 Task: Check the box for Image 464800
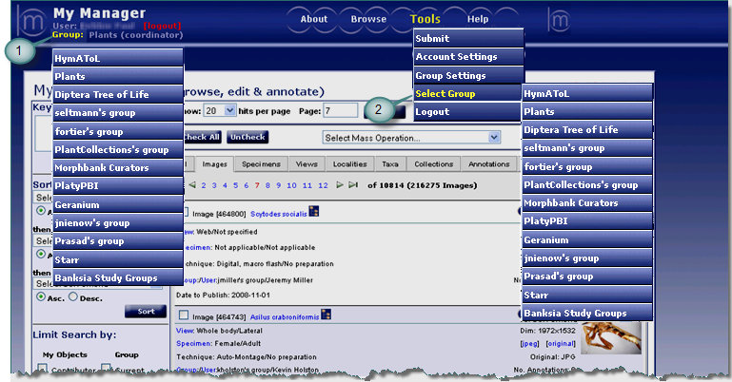(186, 212)
